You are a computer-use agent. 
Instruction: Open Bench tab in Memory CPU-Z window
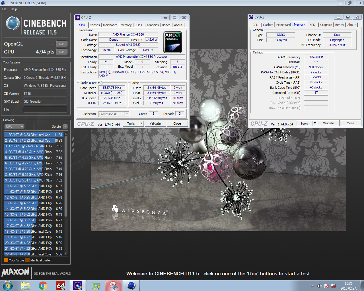[340, 25]
